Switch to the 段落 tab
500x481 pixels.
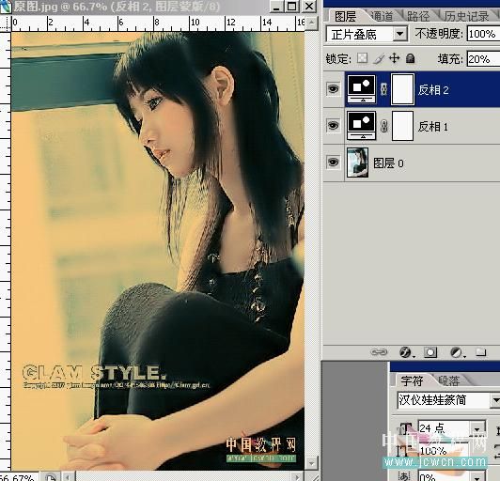(x=448, y=380)
